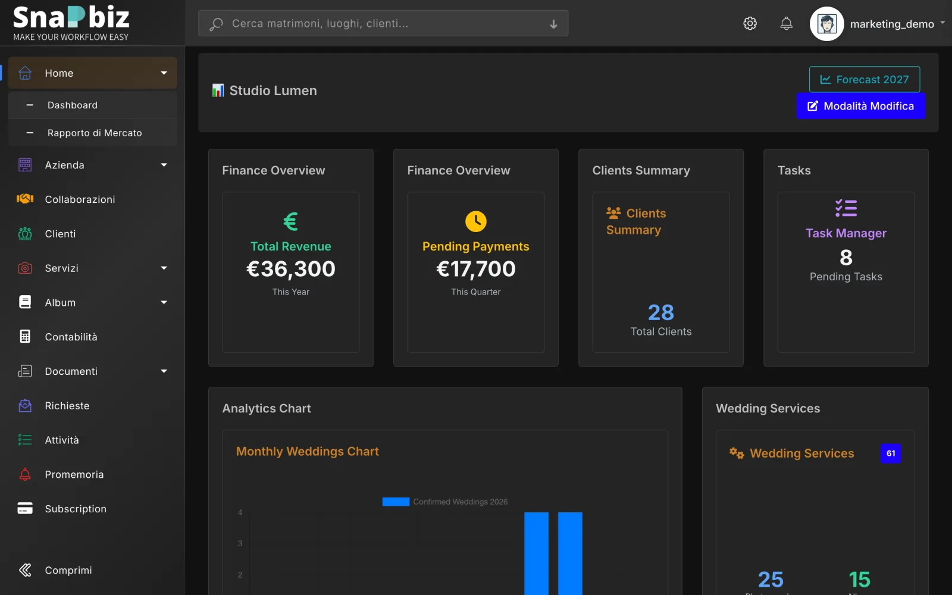Image resolution: width=952 pixels, height=595 pixels.
Task: Open the notifications bell
Action: [786, 23]
